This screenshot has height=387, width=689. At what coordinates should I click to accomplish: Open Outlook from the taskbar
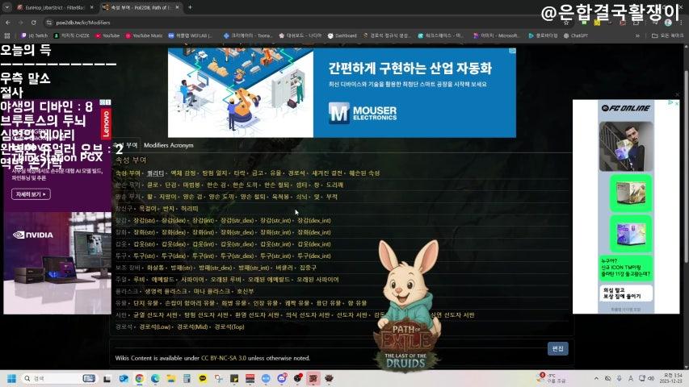pos(124,378)
